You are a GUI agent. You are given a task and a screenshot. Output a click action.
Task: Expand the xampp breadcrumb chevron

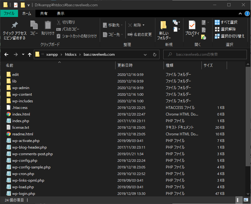[x=62, y=54]
